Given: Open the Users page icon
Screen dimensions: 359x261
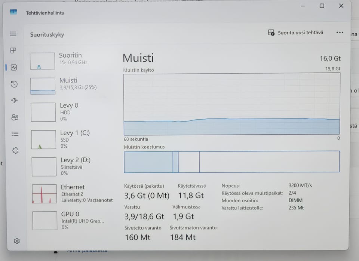Looking at the screenshot, I should [15, 117].
